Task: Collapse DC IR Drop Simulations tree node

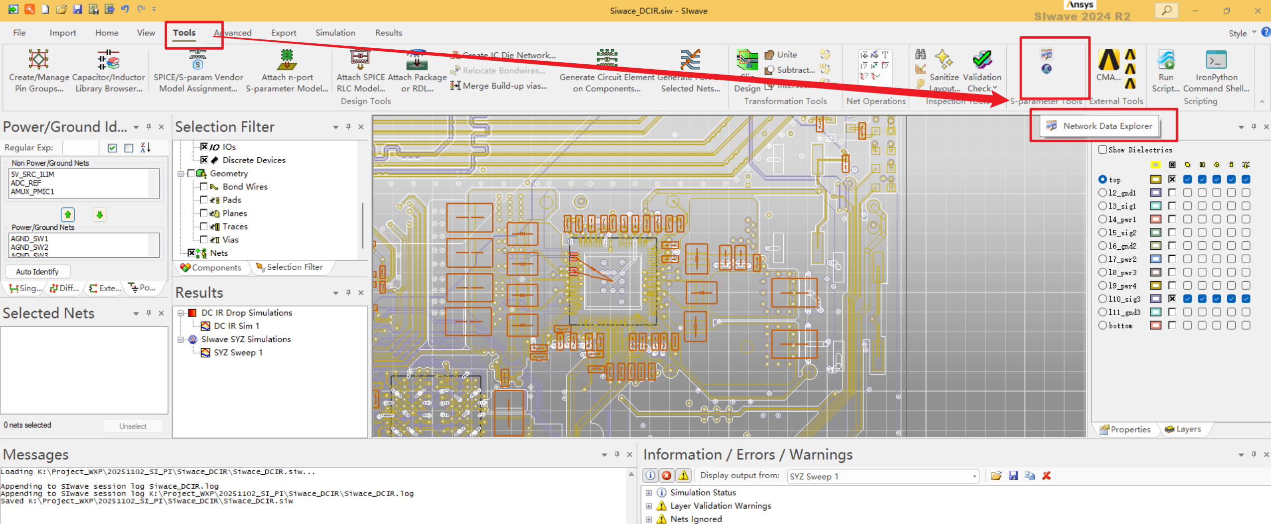Action: pyautogui.click(x=181, y=313)
